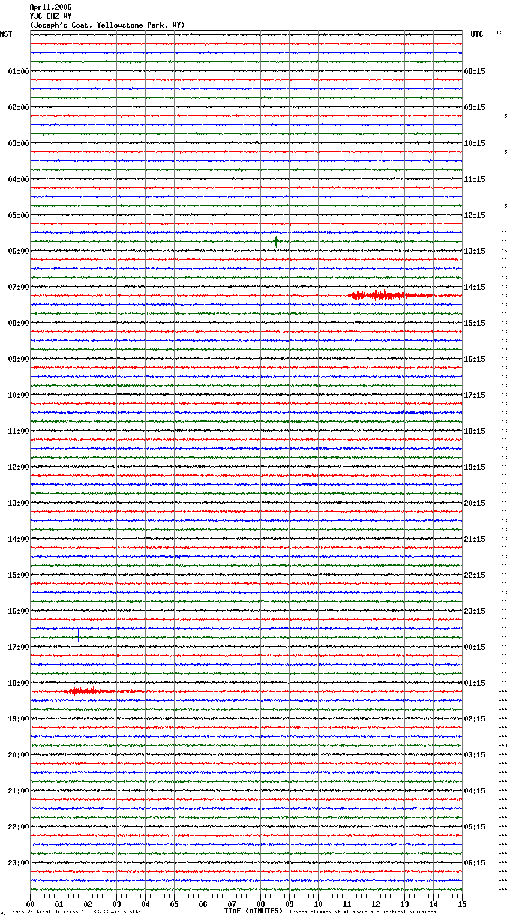Click the "DC" column header
The height and width of the screenshot is (920, 510).
click(x=498, y=32)
